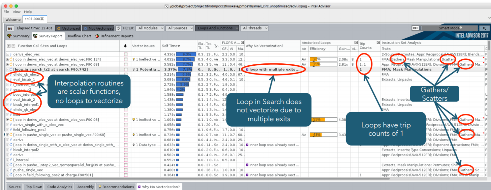Click function icon beside i_interpol
The height and width of the screenshot is (190, 491).
tap(11, 160)
